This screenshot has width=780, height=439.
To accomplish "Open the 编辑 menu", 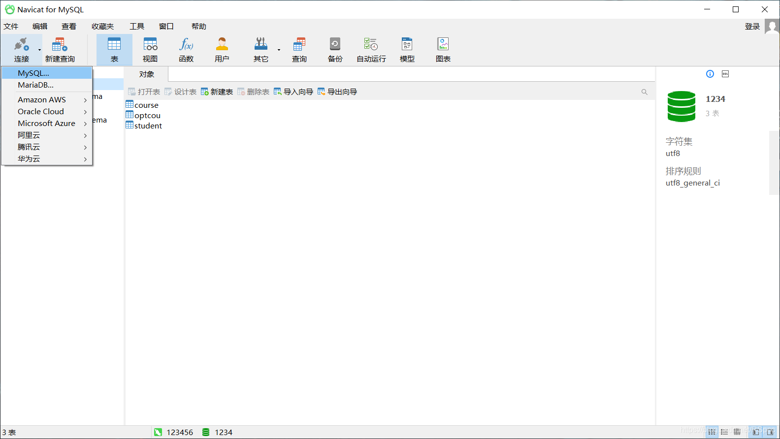I will pyautogui.click(x=40, y=27).
